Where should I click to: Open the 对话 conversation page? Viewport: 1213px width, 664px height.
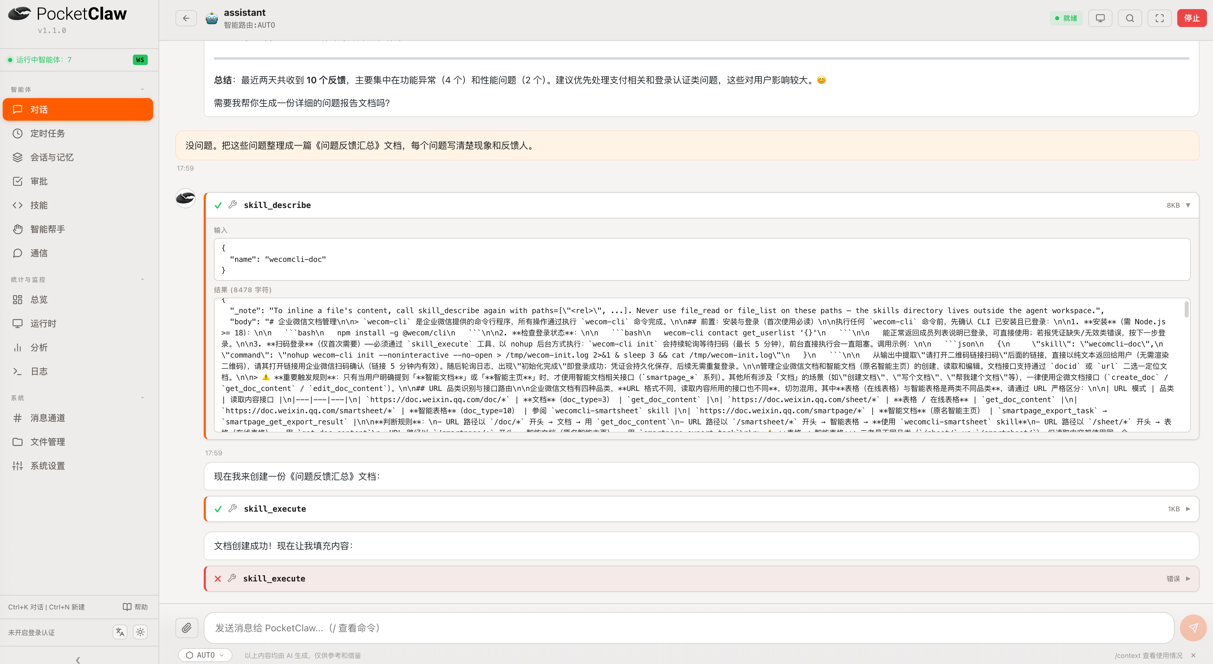[78, 109]
